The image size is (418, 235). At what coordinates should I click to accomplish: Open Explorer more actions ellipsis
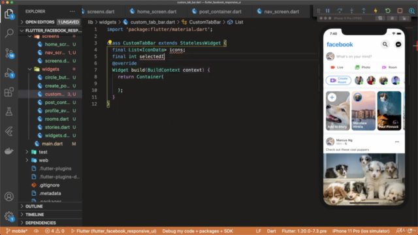(72, 12)
